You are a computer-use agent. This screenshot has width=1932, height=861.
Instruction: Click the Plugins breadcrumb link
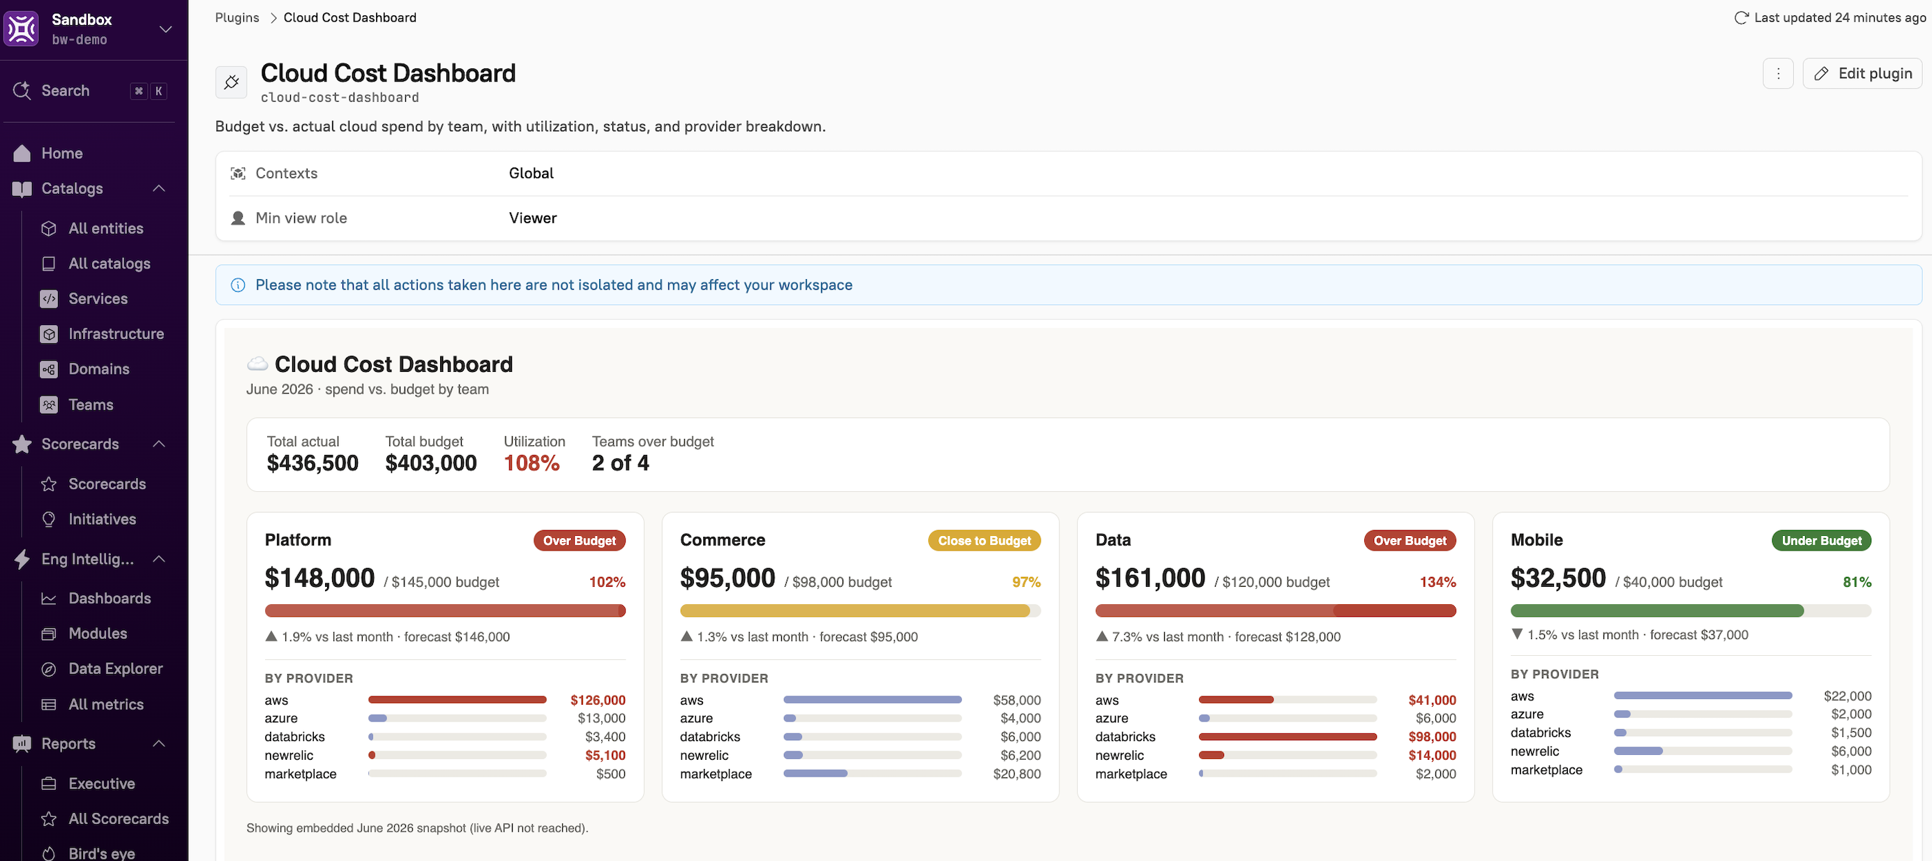[x=237, y=17]
